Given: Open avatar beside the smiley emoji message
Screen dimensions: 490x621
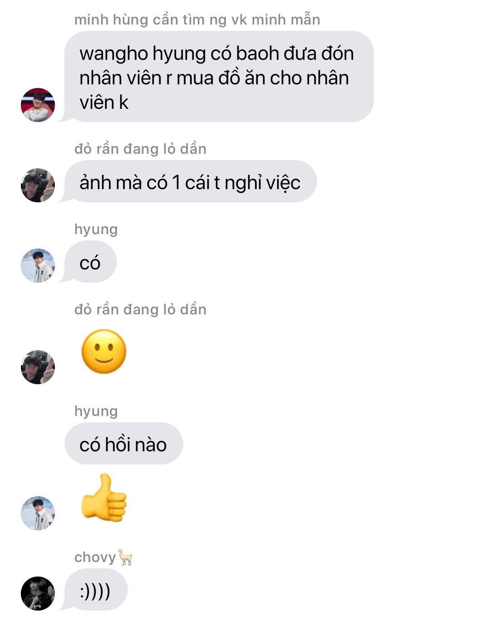Looking at the screenshot, I should tap(38, 367).
